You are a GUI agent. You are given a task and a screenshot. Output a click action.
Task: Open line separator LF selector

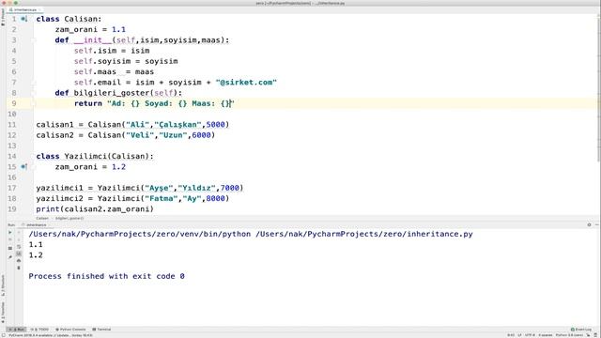point(519,335)
